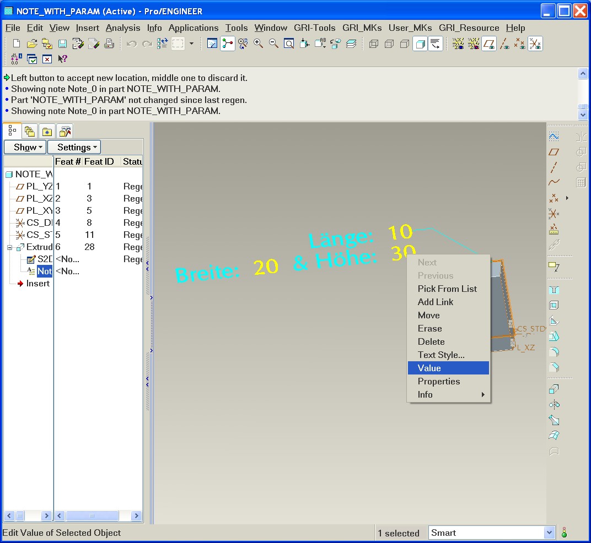
Task: Switch to the Favorites navigator tab
Action: (47, 132)
